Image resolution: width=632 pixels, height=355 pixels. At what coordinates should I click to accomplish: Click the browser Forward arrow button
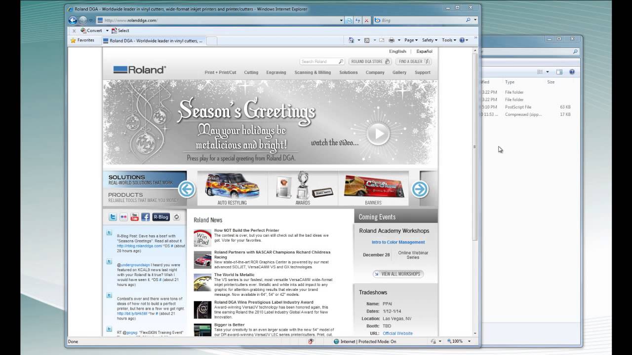(82, 20)
